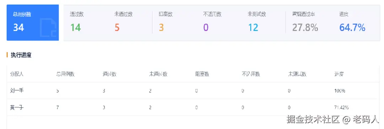Select the second assignee under 刘一手

(x=17, y=107)
